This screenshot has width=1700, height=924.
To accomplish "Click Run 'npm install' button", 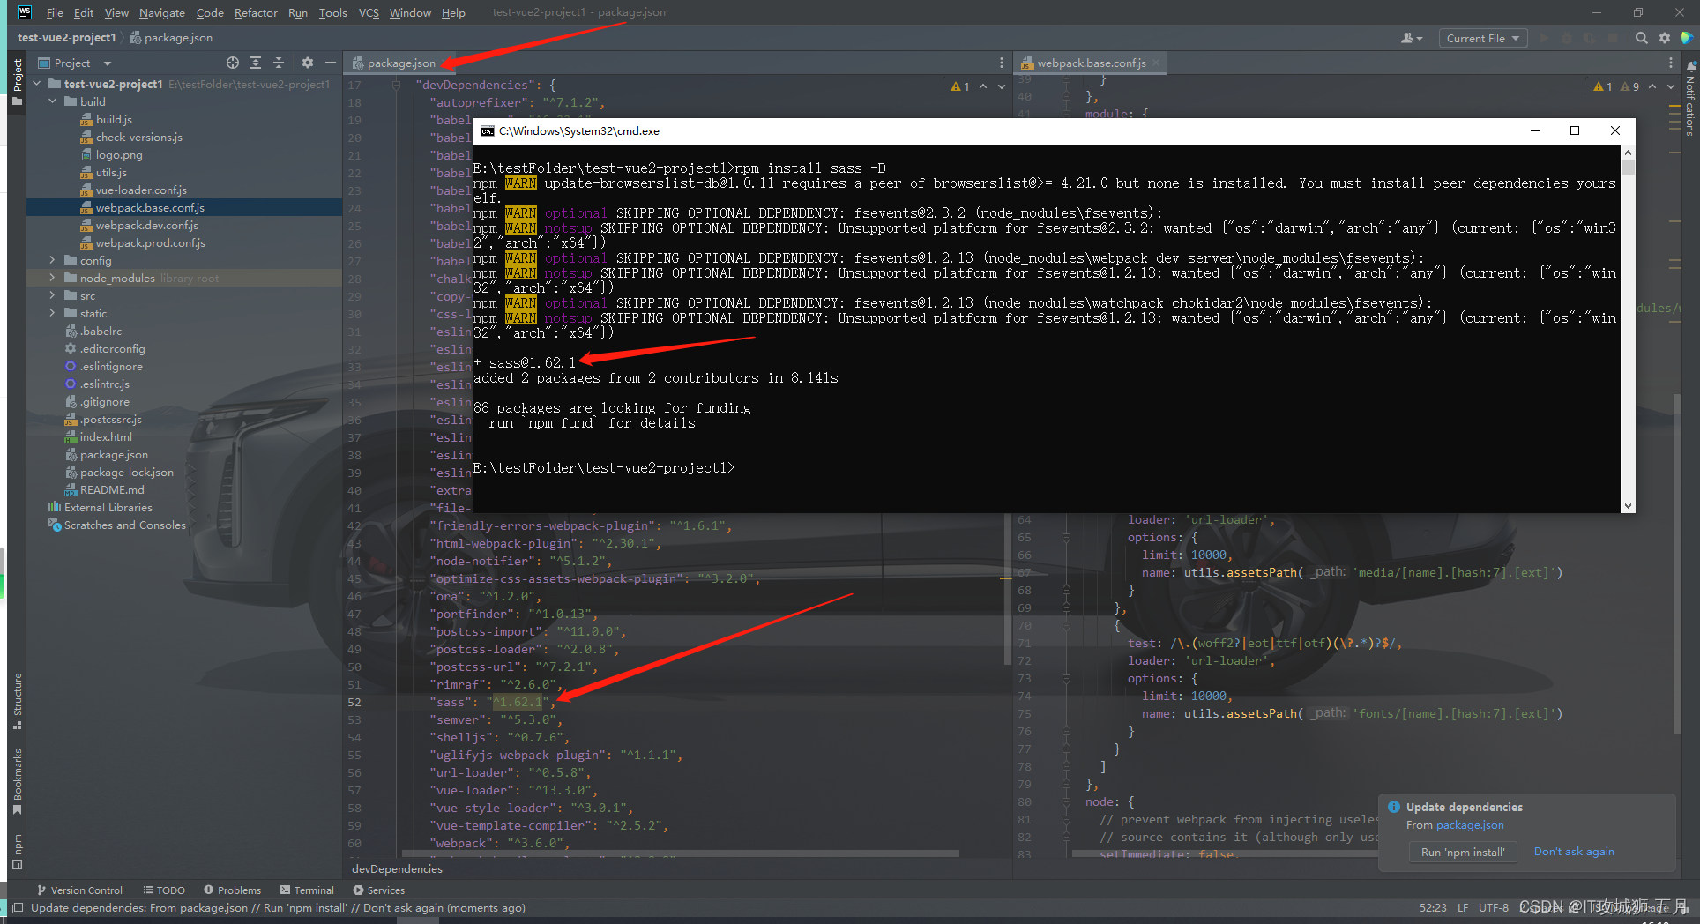I will [x=1463, y=852].
